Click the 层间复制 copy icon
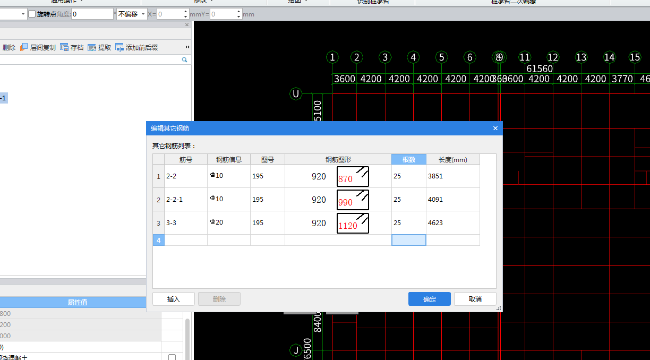 point(24,47)
